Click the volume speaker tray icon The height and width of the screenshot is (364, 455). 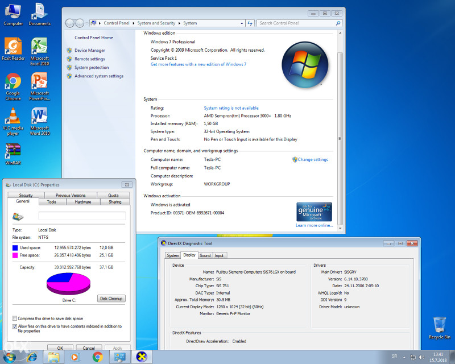(x=421, y=357)
